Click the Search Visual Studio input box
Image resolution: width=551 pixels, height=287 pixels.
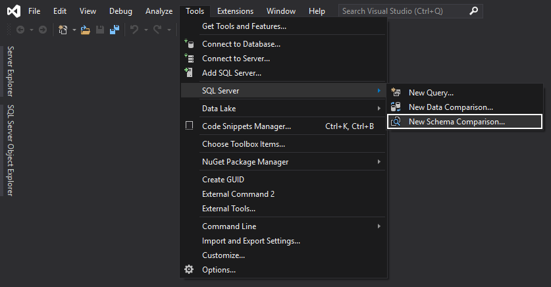click(410, 11)
